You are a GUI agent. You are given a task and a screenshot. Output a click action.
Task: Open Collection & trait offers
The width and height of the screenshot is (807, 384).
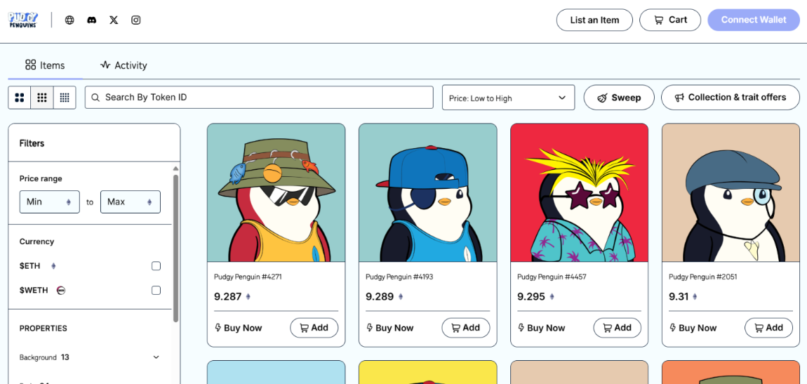(x=731, y=98)
